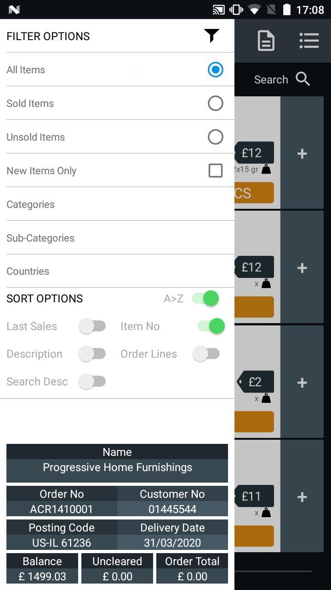The height and width of the screenshot is (590, 331).
Task: Tap the orange CS label button
Action: pyautogui.click(x=254, y=193)
